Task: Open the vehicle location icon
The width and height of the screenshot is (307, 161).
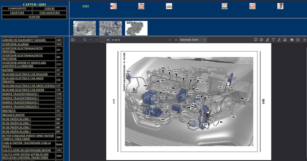Action: tap(169, 6)
